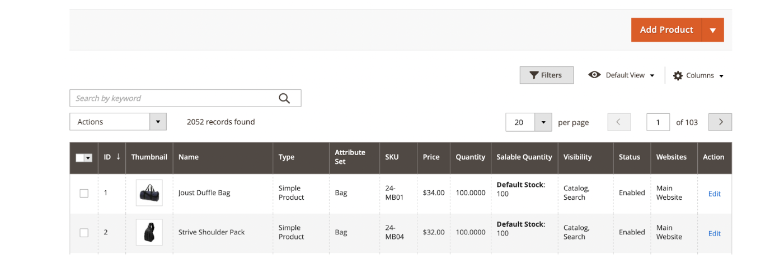Click the Strive Shoulder Pack product name
The width and height of the screenshot is (770, 269).
pos(212,232)
